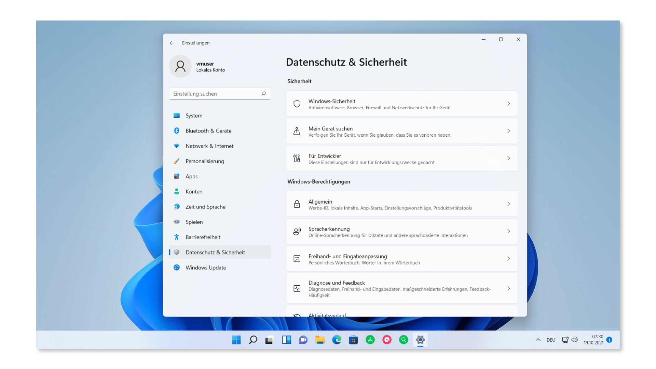Click the search magnifier in Einstellung suchen
This screenshot has width=656, height=369.
(264, 94)
